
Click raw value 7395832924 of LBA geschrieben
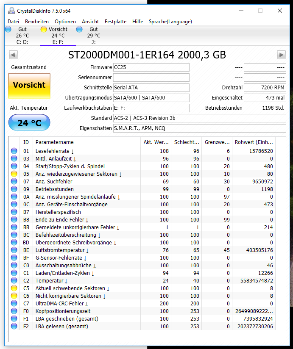[258, 319]
